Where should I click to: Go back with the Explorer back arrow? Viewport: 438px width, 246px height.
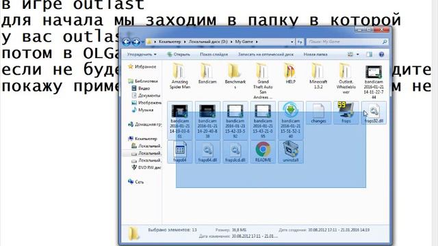click(126, 42)
